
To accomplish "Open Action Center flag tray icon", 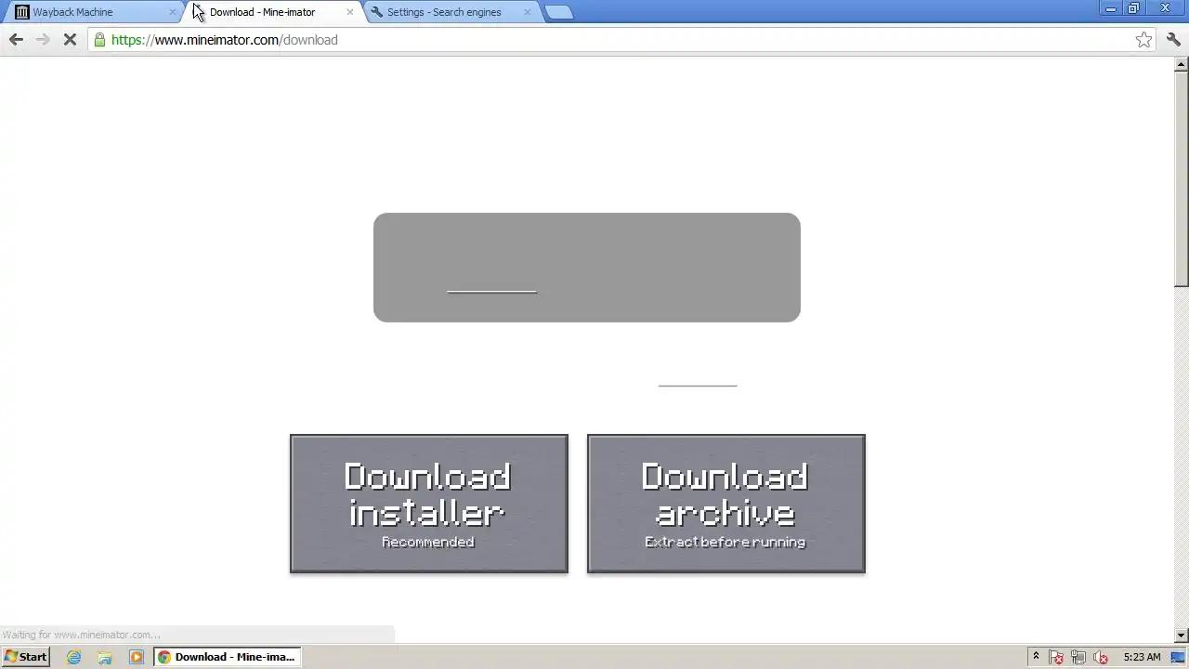I will point(1057,657).
